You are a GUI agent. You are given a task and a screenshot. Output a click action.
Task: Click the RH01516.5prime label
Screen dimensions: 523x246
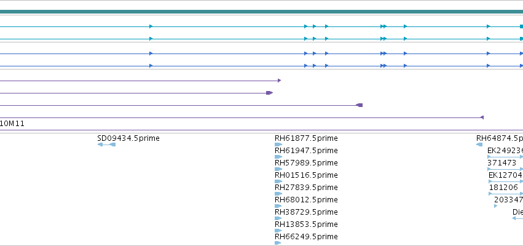click(x=306, y=175)
